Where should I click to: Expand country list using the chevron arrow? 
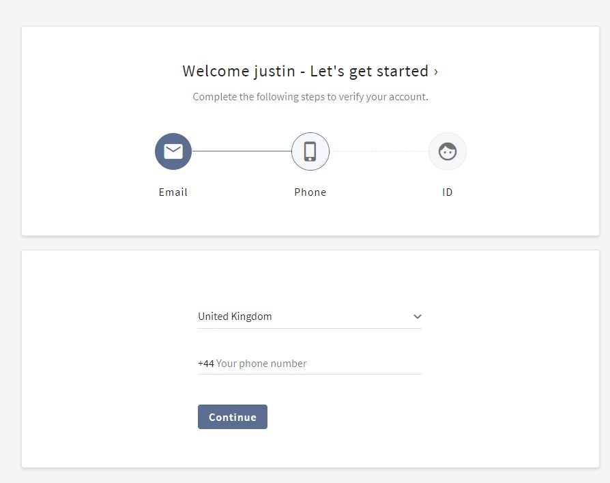point(418,317)
